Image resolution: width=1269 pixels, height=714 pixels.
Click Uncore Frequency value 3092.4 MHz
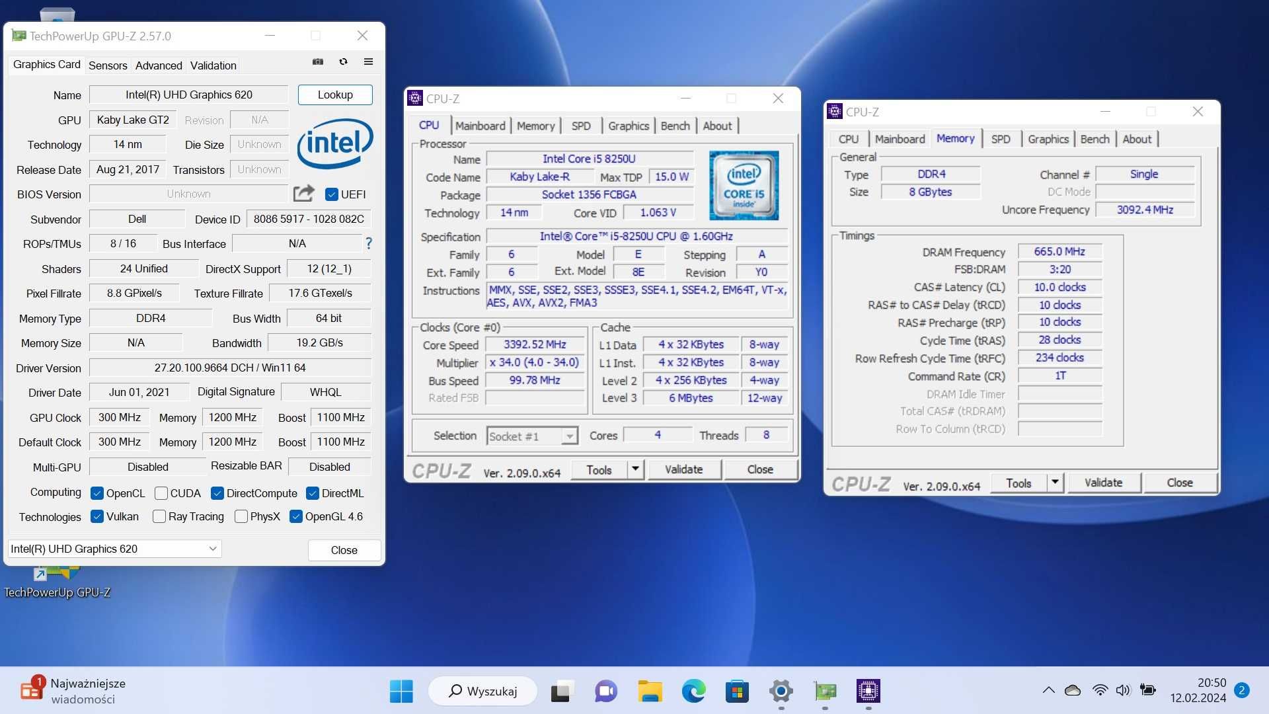point(1145,210)
